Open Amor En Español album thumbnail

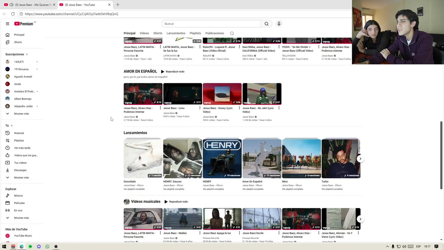coord(262,158)
